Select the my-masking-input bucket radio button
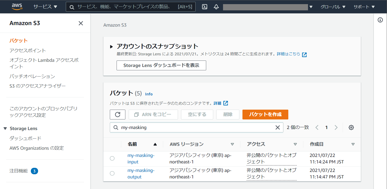Viewport: 387px width, 189px height. 112,158
